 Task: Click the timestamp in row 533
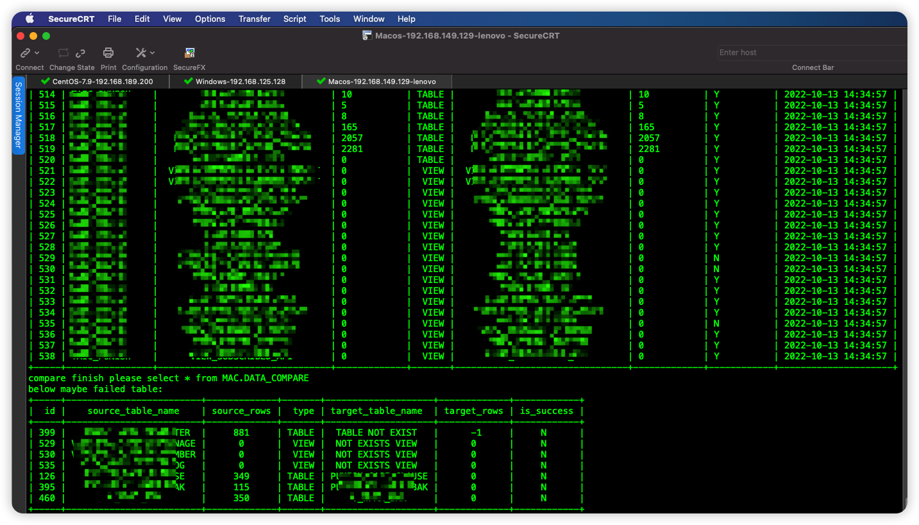click(x=836, y=302)
